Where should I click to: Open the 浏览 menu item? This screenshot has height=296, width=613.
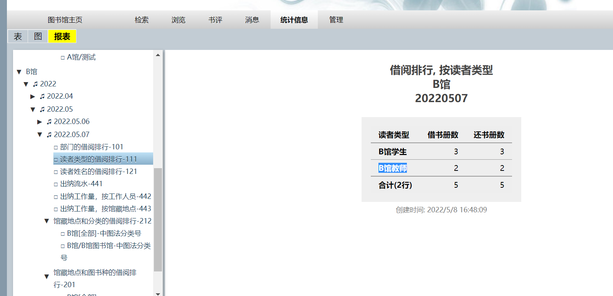click(178, 20)
